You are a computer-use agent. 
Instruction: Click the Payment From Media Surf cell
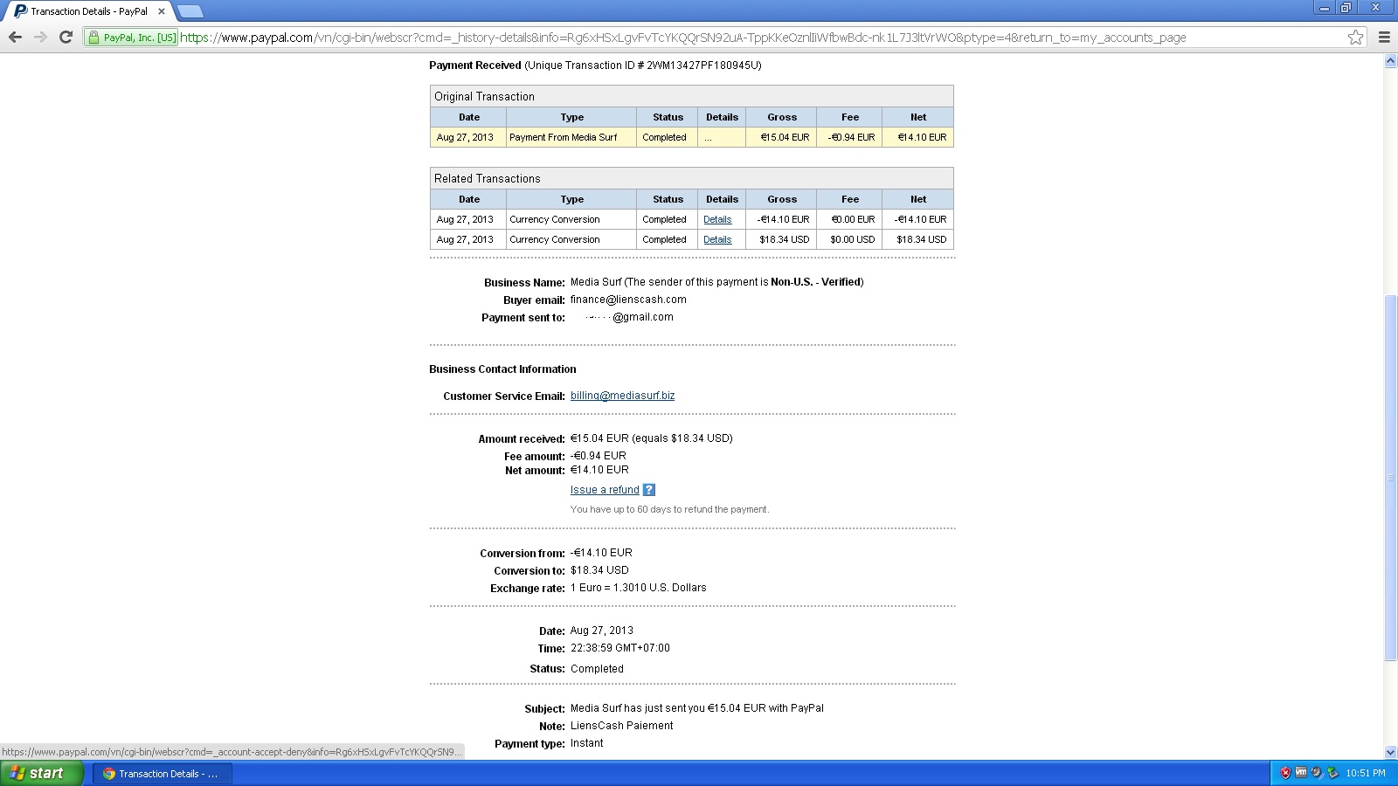(x=571, y=137)
